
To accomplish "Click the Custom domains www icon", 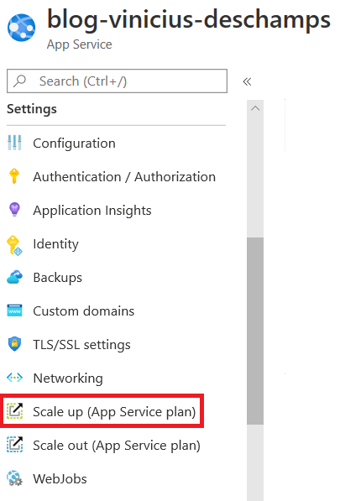I will 14,311.
